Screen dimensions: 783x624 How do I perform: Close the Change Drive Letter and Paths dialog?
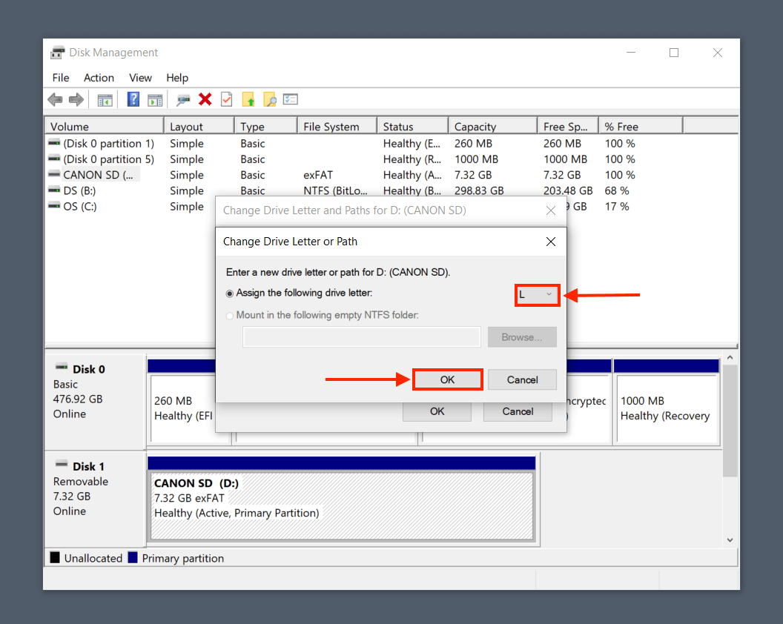coord(551,210)
